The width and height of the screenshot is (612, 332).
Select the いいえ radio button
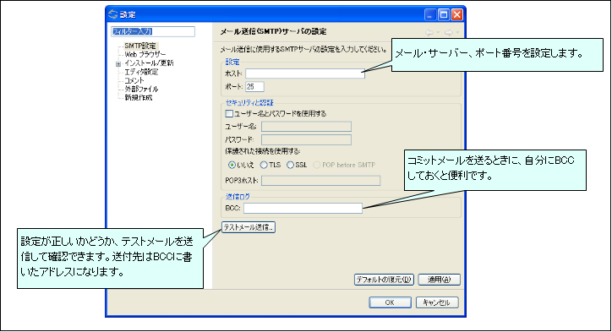click(x=232, y=165)
